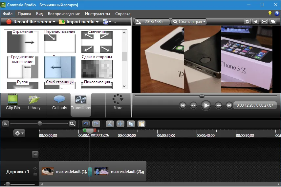Open the Файл menu

(8, 14)
